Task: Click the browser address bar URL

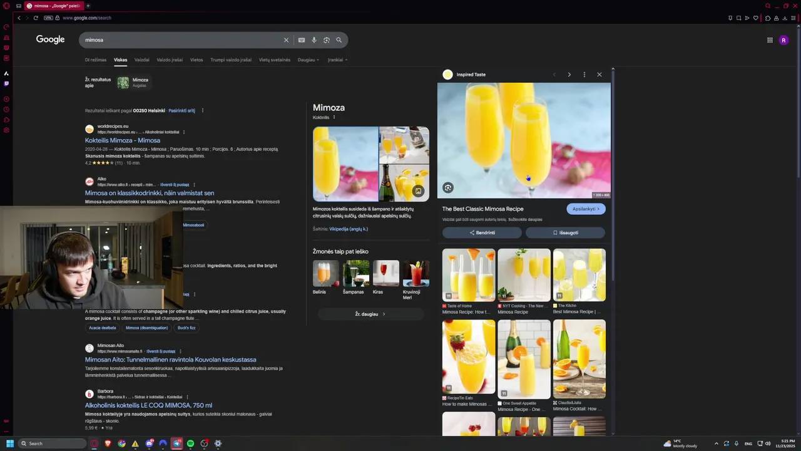Action: (x=87, y=18)
